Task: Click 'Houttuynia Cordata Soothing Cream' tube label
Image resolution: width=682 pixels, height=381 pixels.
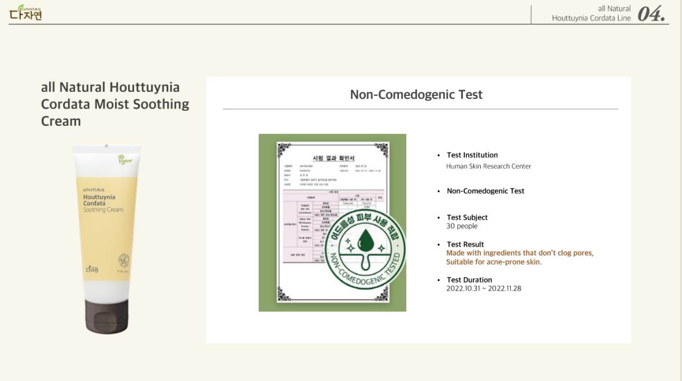Action: coord(103,203)
